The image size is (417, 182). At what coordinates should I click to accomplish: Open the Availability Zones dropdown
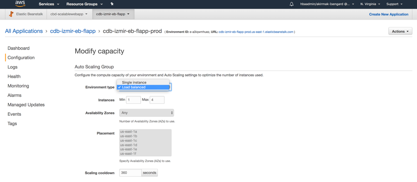click(x=147, y=113)
